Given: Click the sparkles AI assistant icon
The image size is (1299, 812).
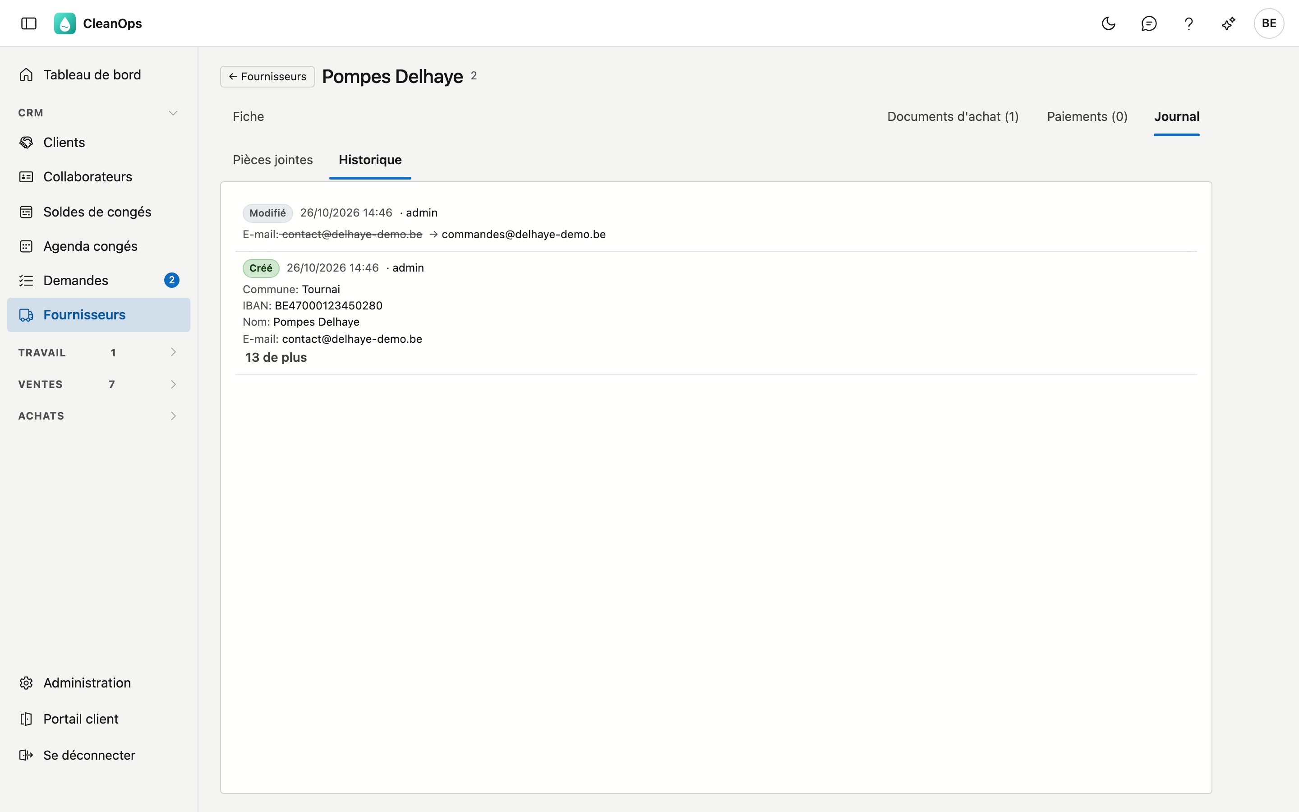Looking at the screenshot, I should coord(1228,23).
